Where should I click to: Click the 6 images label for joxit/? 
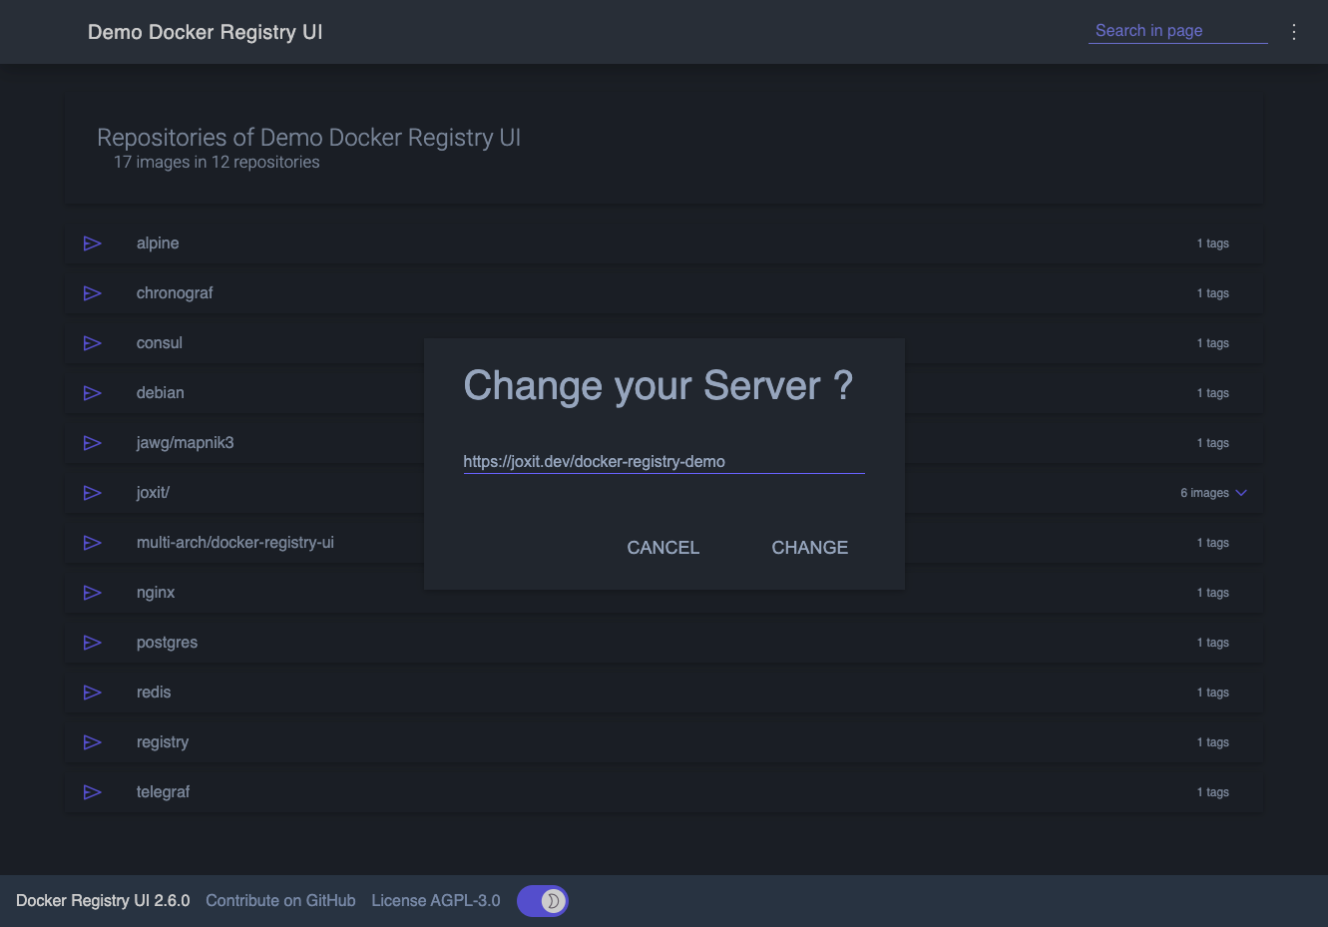pyautogui.click(x=1204, y=493)
